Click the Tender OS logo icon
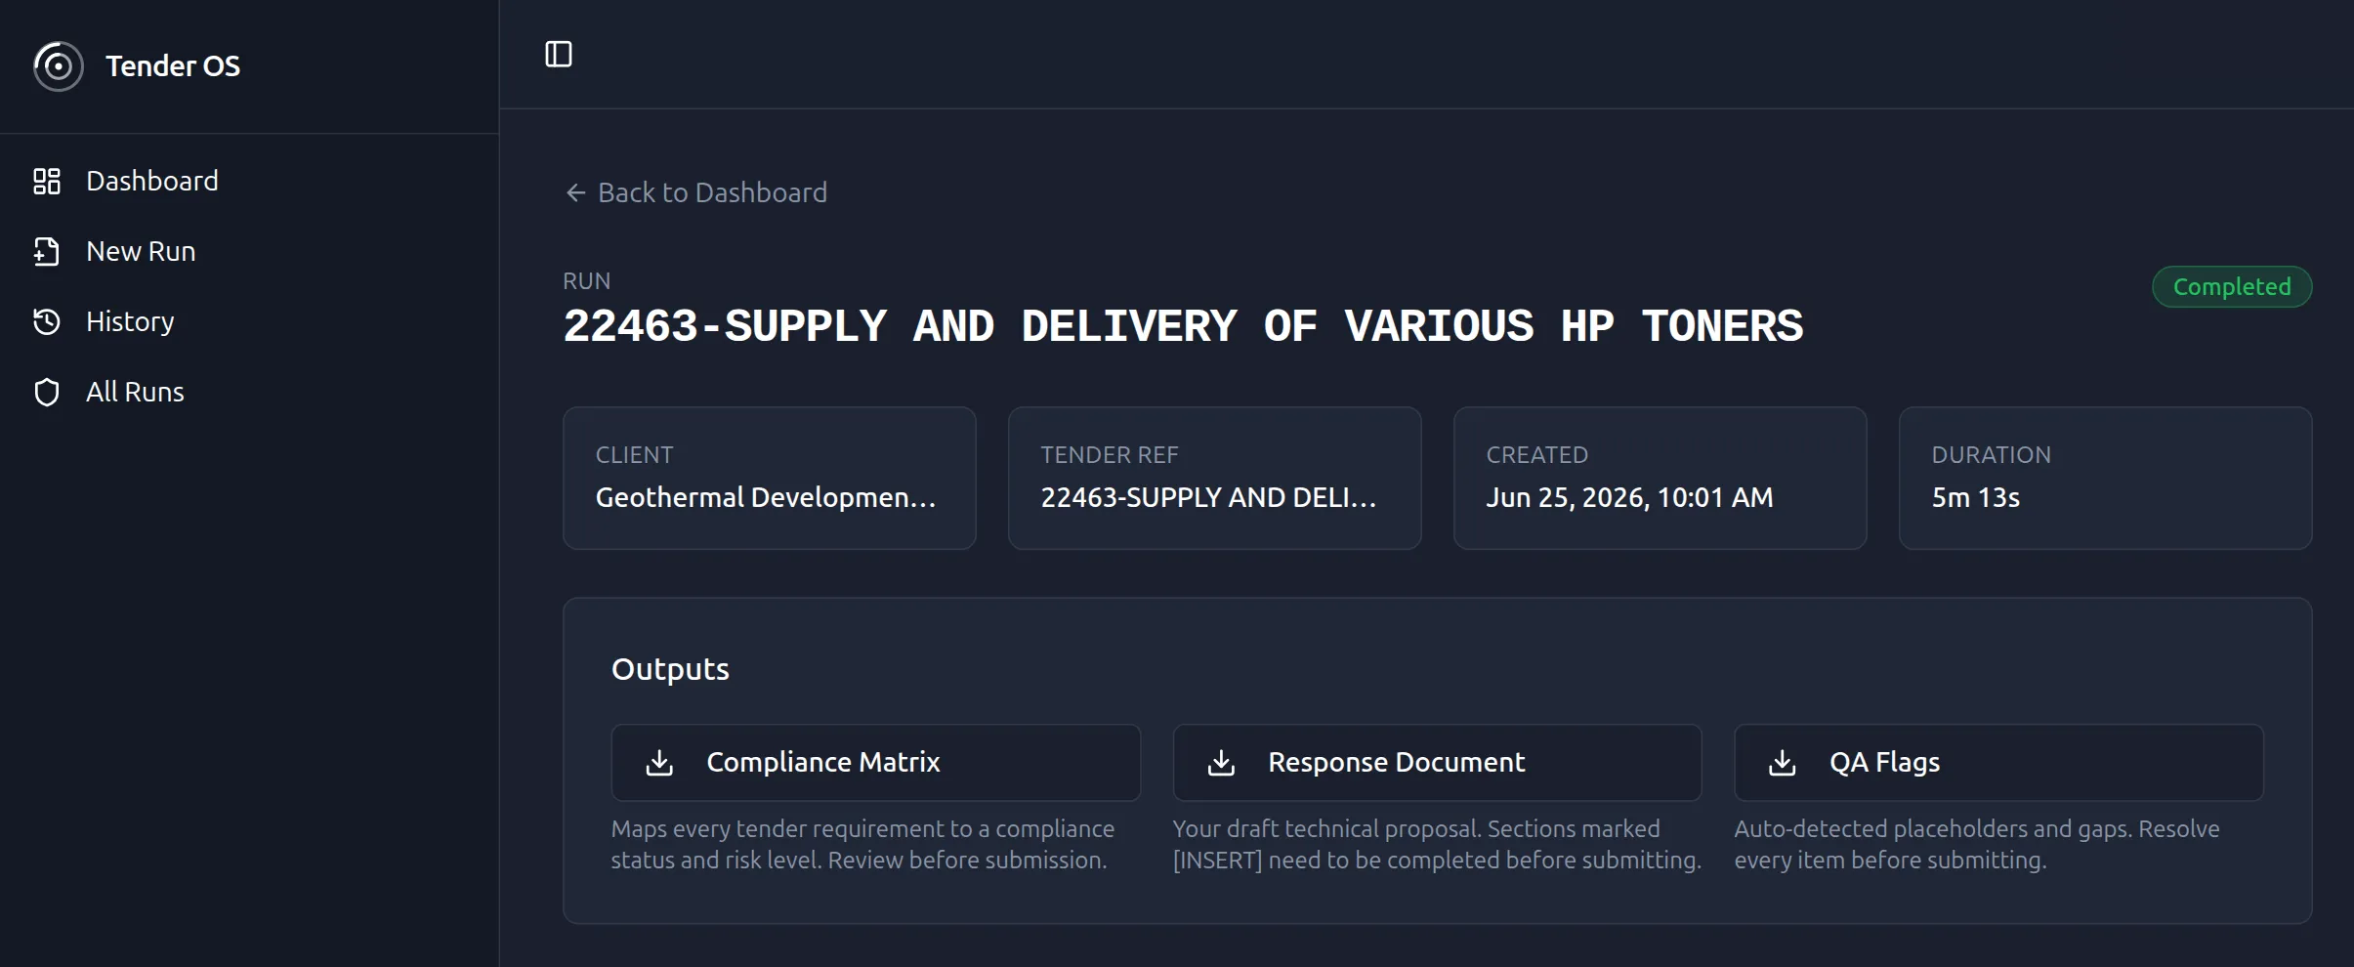 tap(59, 66)
